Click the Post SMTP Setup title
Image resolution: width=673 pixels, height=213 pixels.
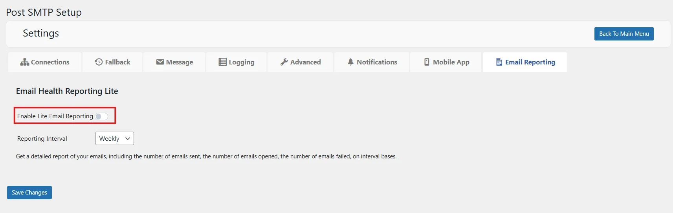(x=44, y=13)
